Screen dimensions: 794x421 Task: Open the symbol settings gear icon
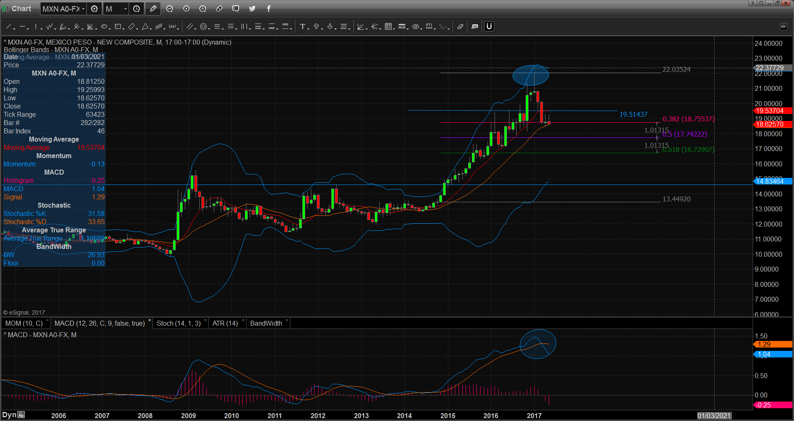click(x=94, y=9)
